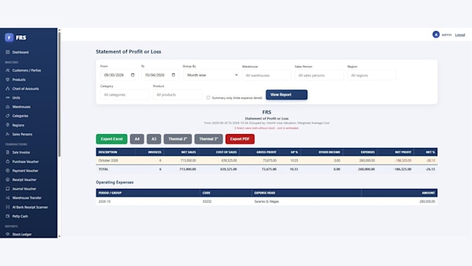This screenshot has width=472, height=266.
Task: Click the FRS logo icon
Action: (9, 38)
